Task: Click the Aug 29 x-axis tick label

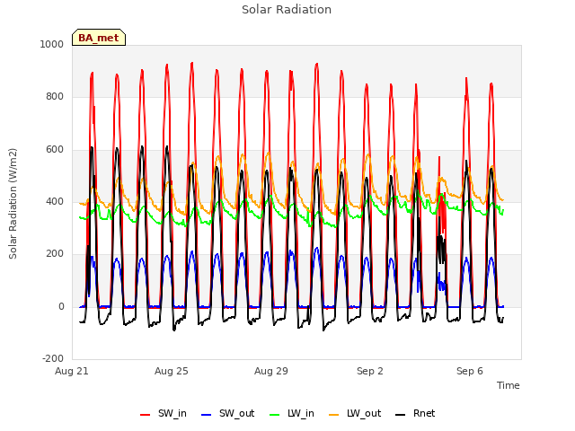Action: coord(271,371)
